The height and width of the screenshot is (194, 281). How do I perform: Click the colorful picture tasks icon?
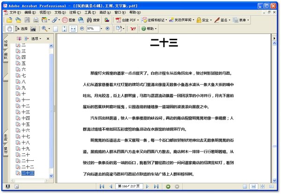tap(107, 20)
